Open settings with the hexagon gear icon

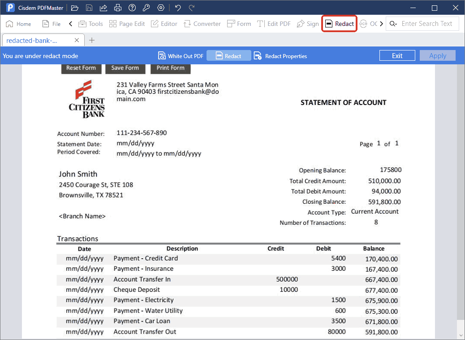[x=161, y=8]
